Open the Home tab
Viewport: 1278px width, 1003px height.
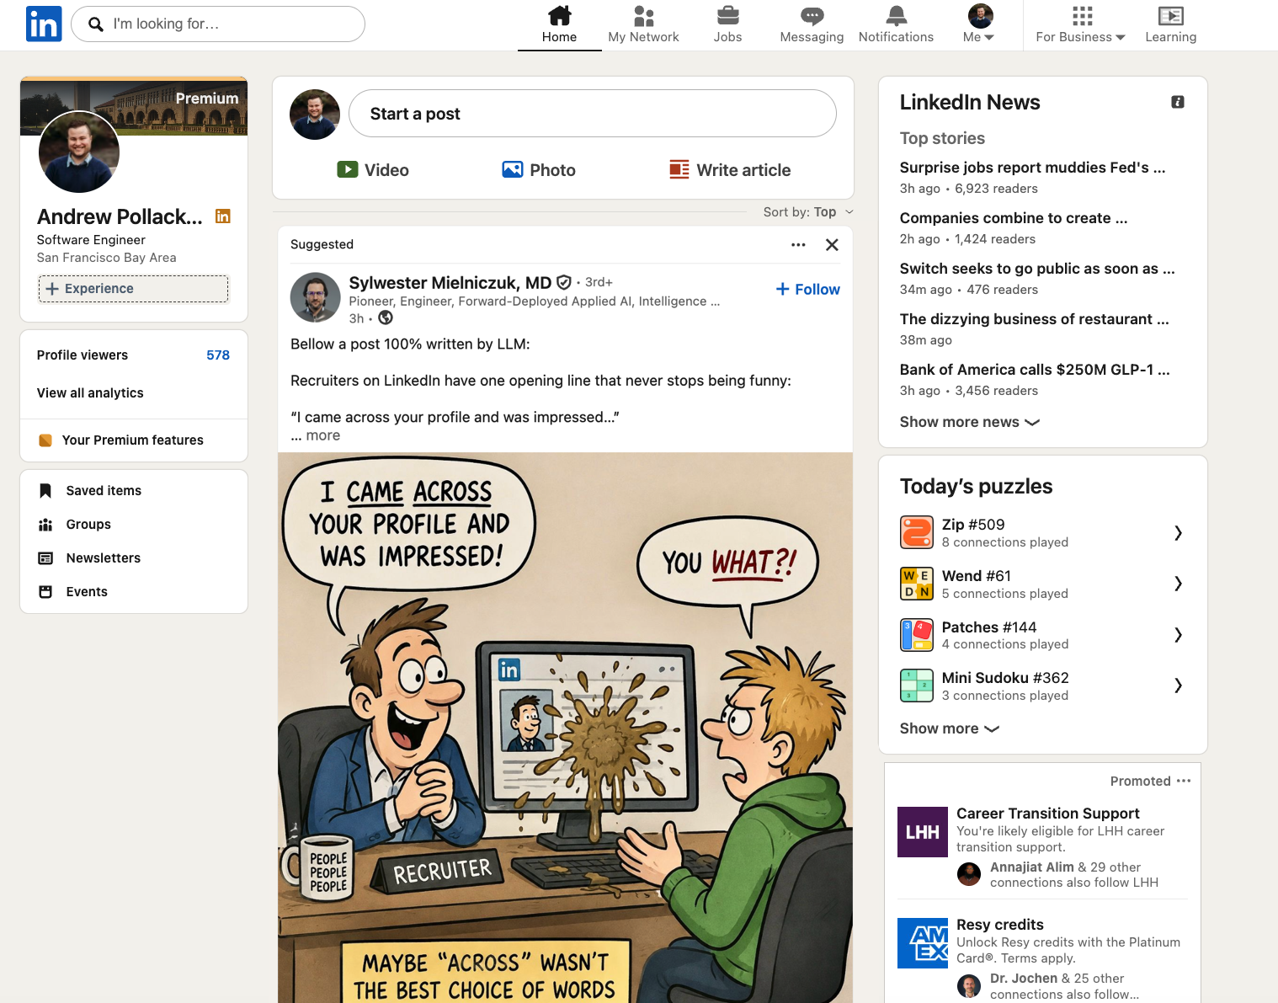559,24
